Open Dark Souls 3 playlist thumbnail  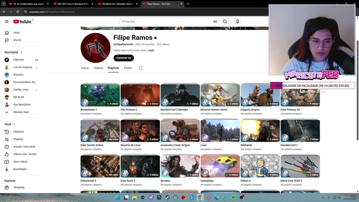(x=140, y=166)
